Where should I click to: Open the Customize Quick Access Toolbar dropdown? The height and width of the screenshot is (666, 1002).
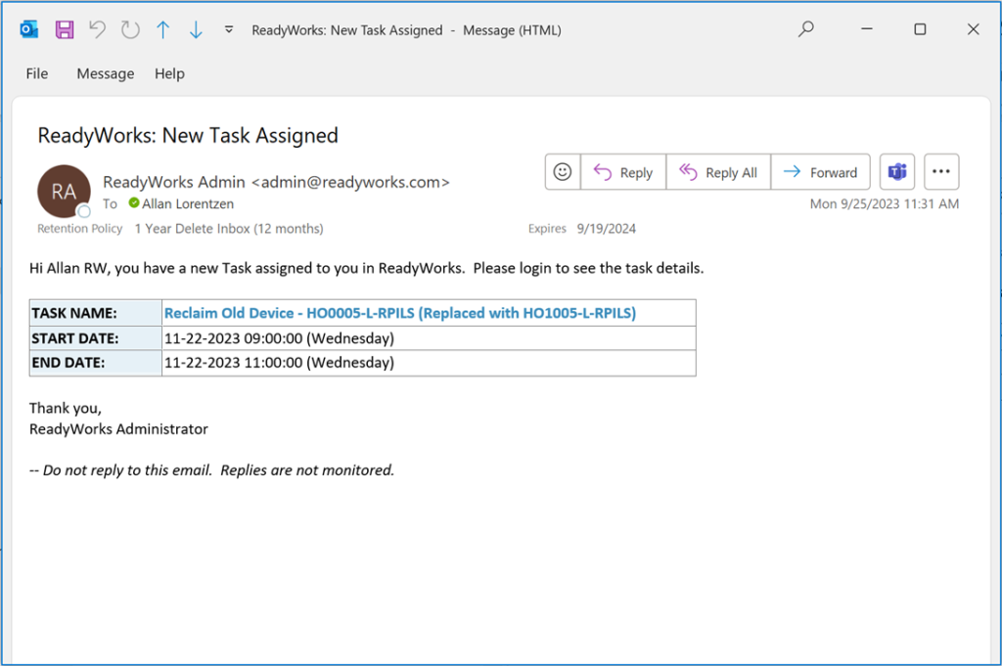coord(227,30)
